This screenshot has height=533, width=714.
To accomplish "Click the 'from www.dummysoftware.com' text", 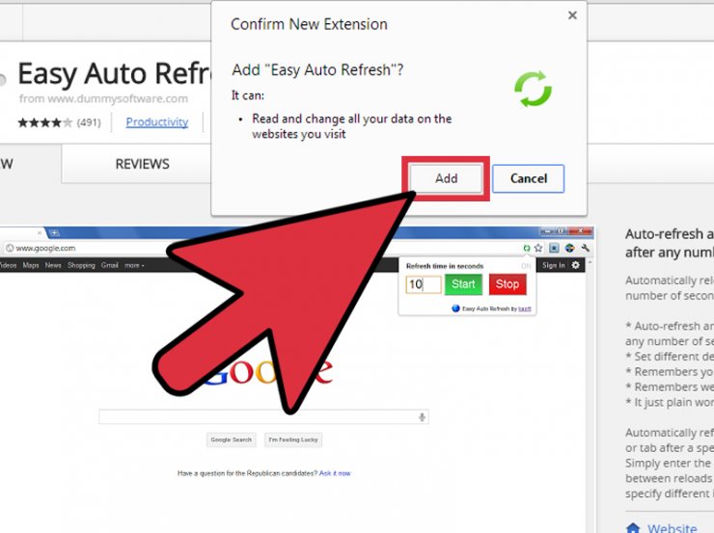I will tap(103, 98).
